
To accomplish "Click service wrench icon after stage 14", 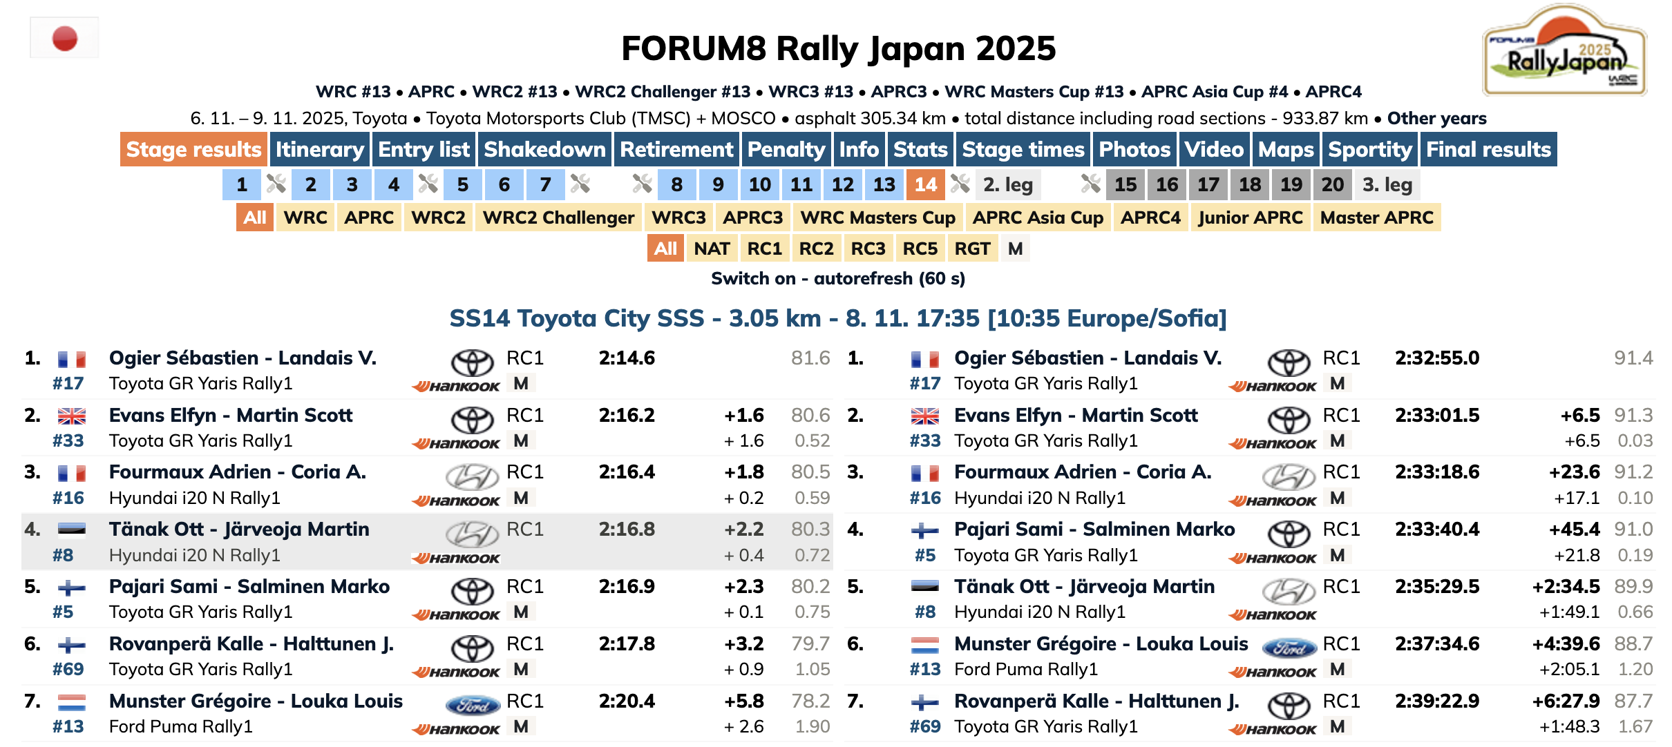I will coord(960,184).
